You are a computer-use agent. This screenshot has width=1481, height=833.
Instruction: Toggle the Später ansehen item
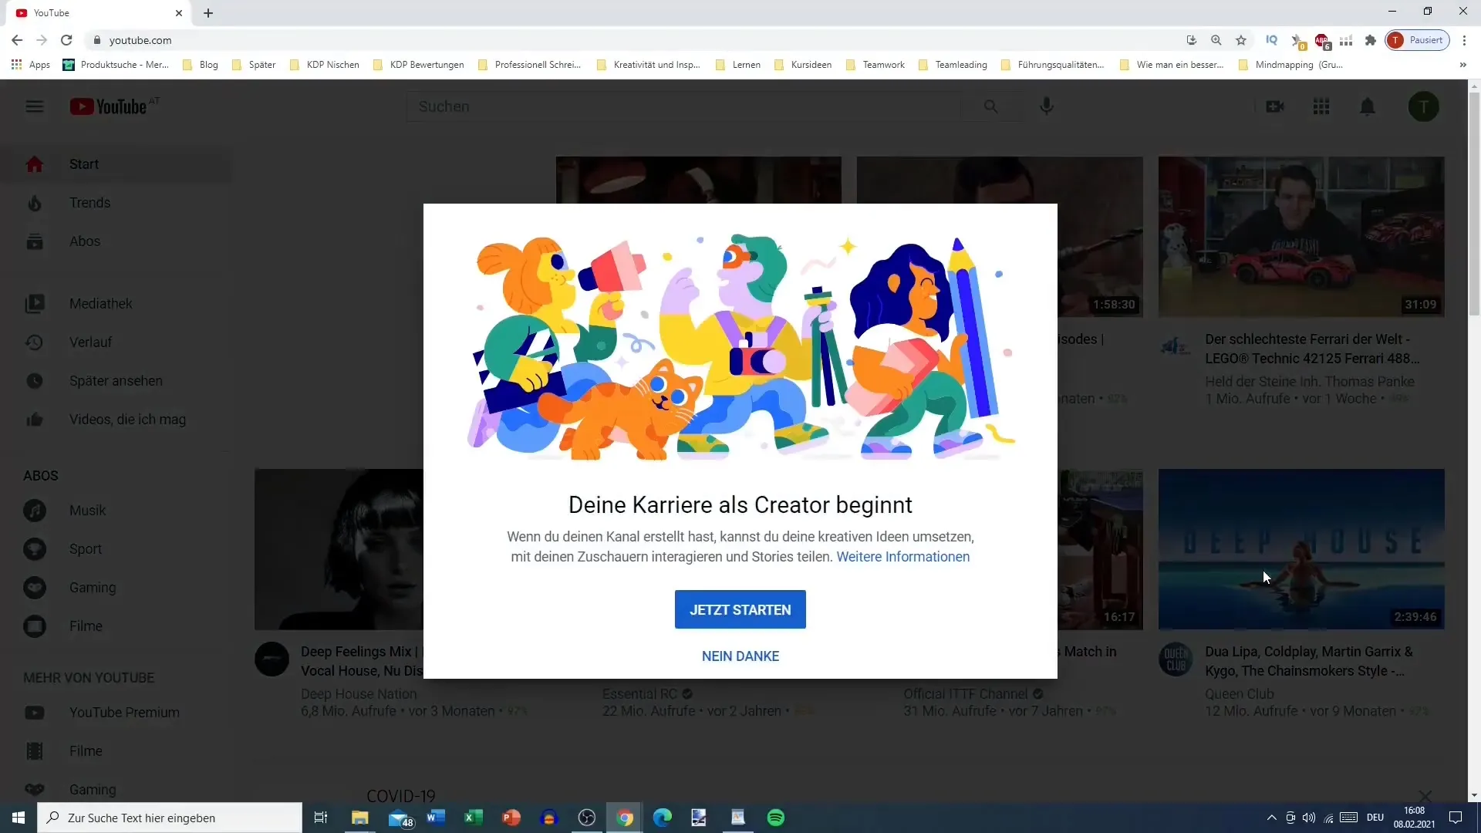pyautogui.click(x=115, y=380)
